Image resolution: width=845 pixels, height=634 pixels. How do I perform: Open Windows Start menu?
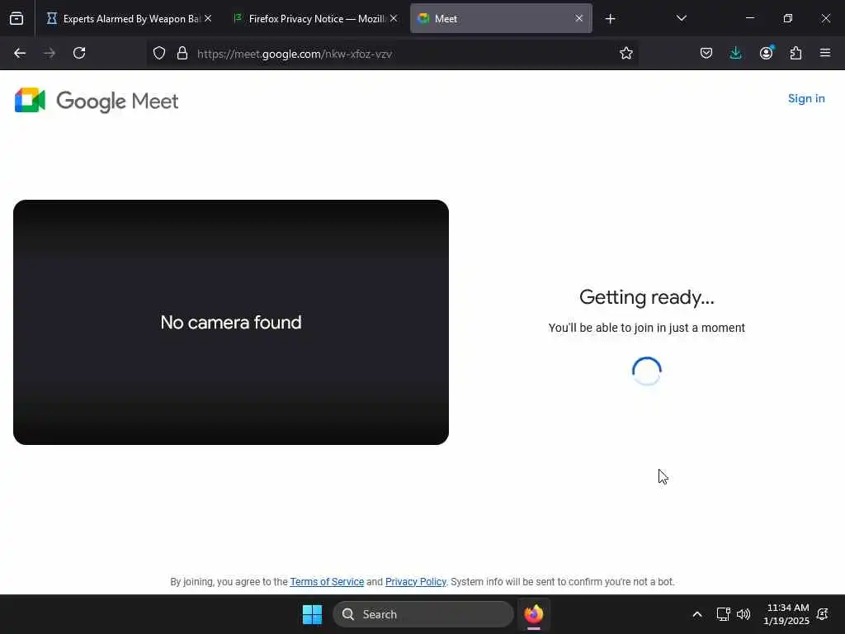312,614
